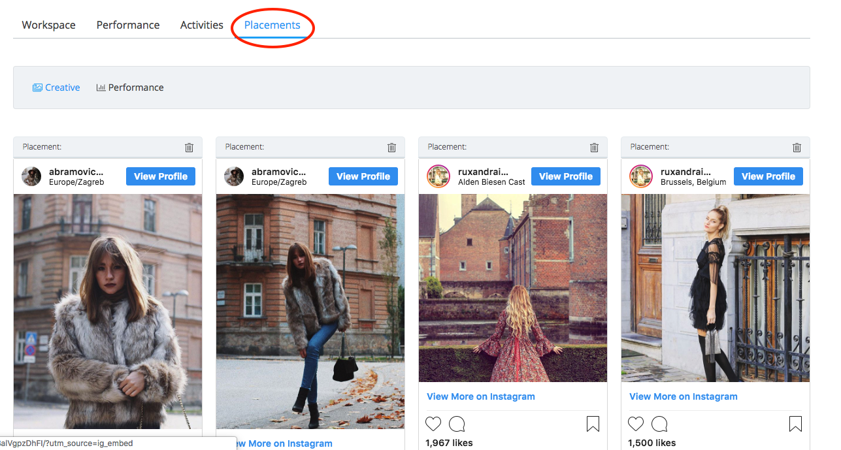Go to the Activities tab
The height and width of the screenshot is (450, 841).
(x=201, y=25)
